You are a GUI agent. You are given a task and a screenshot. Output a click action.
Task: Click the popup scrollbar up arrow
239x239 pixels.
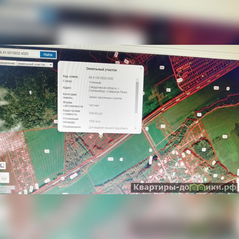[137, 80]
